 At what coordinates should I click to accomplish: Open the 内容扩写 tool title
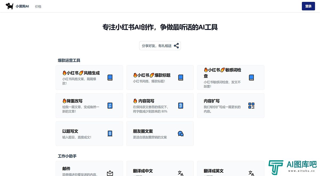tap(212, 101)
